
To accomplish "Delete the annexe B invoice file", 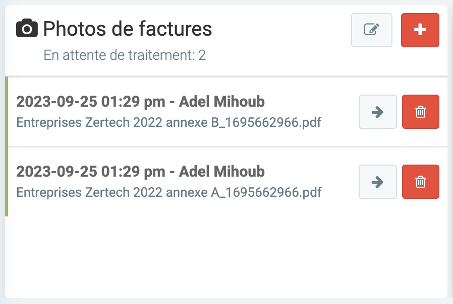I will coord(420,112).
